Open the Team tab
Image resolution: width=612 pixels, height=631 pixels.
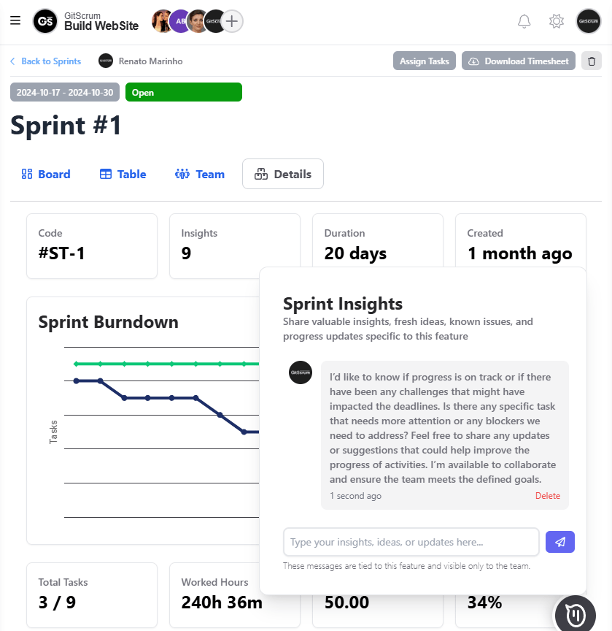tap(200, 174)
